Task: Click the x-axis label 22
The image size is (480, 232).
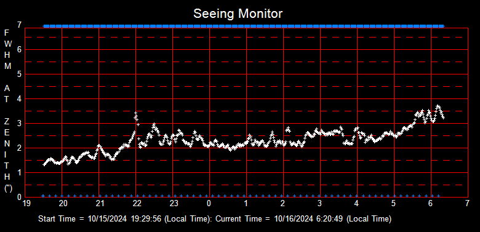Action: point(137,203)
